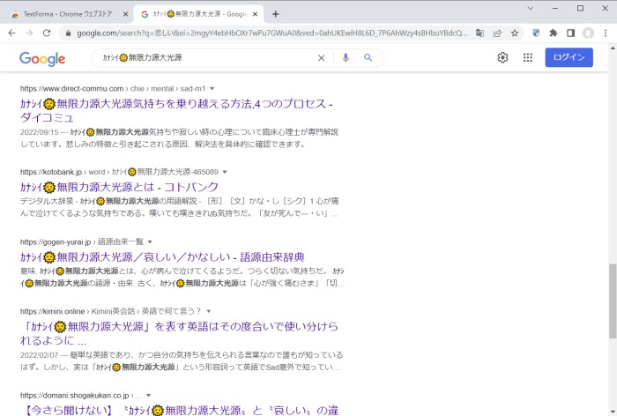Click the ログイン button
This screenshot has height=416, width=617.
(x=569, y=57)
